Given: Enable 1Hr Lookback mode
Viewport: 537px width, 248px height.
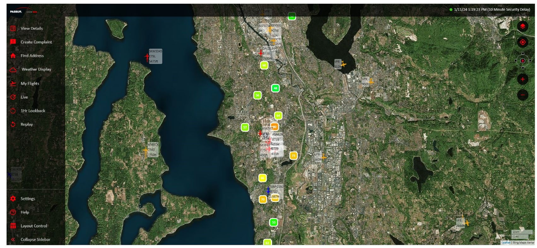Looking at the screenshot, I should [x=33, y=111].
